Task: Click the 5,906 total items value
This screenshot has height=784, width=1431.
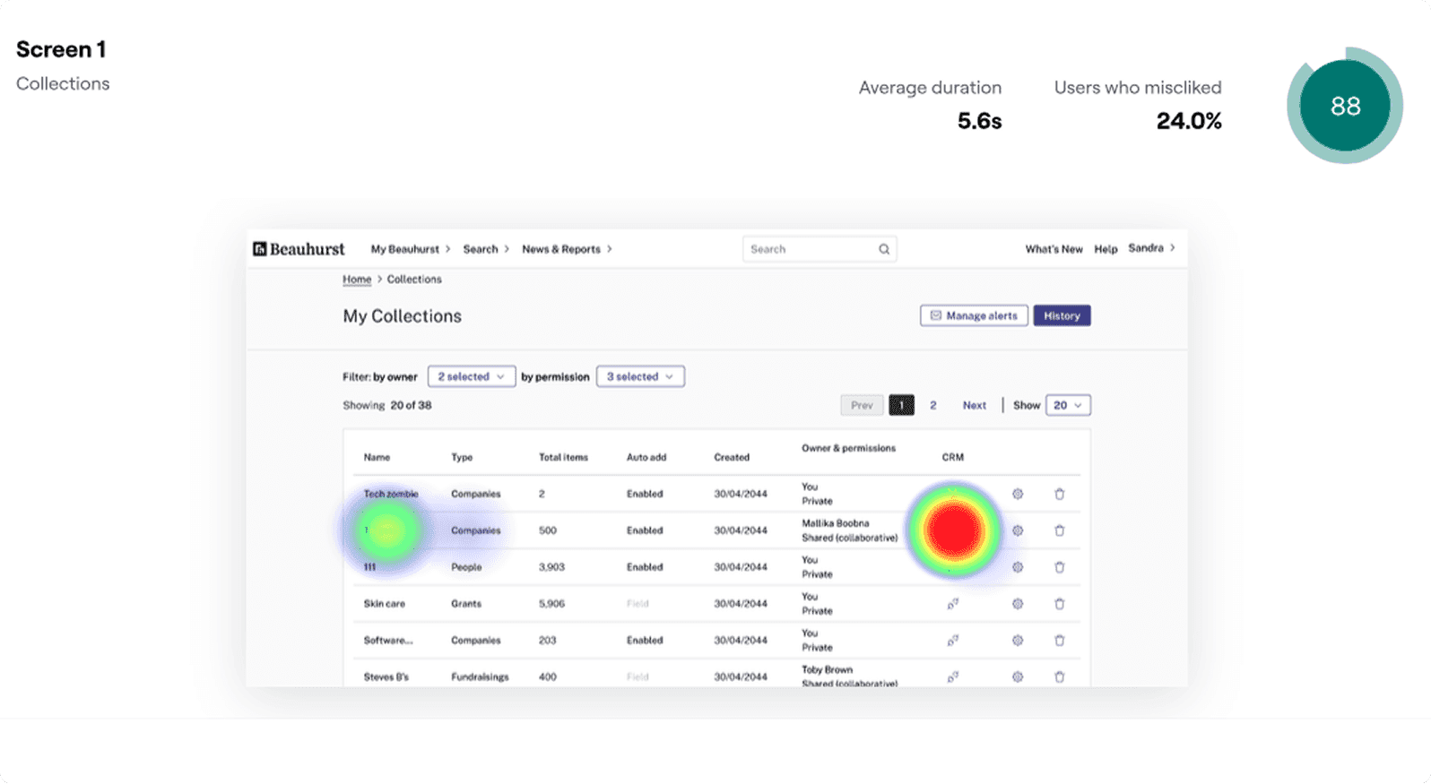Action: point(551,604)
